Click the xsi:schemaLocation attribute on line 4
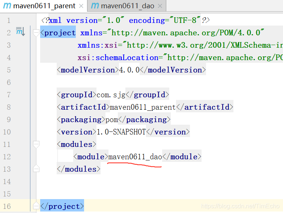 click(x=118, y=58)
